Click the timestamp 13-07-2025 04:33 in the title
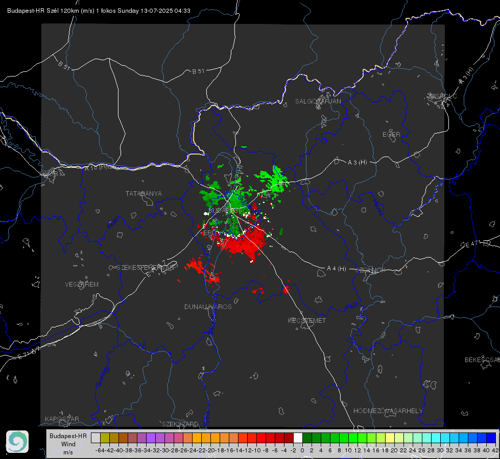 point(165,11)
